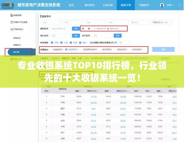Go to the 首页 nav tab
This screenshot has width=184, height=143.
coord(71,5)
